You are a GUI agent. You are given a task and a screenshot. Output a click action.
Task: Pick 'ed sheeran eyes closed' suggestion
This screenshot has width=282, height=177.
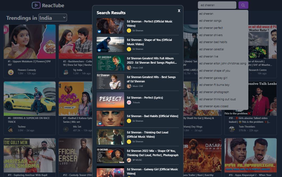223,106
